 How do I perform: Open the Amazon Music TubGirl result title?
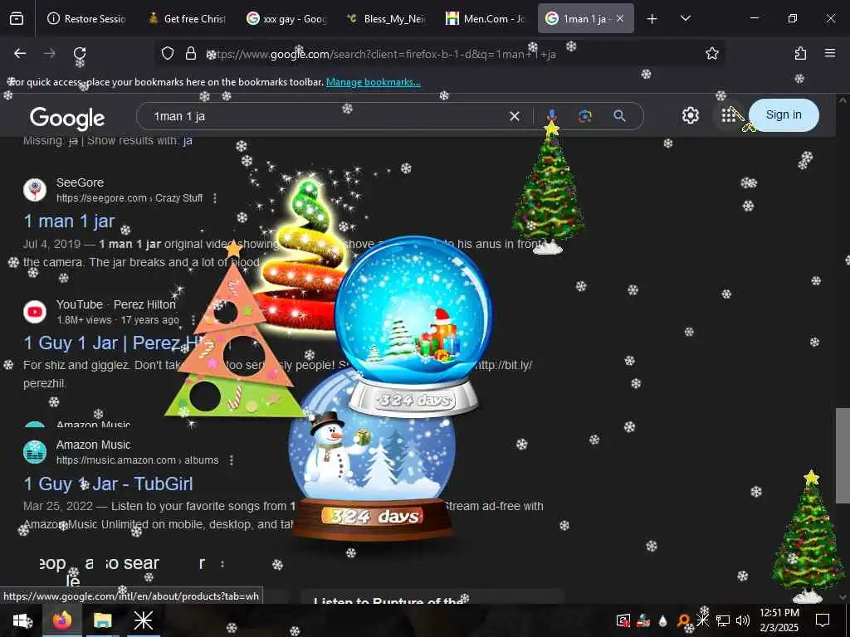pyautogui.click(x=108, y=484)
